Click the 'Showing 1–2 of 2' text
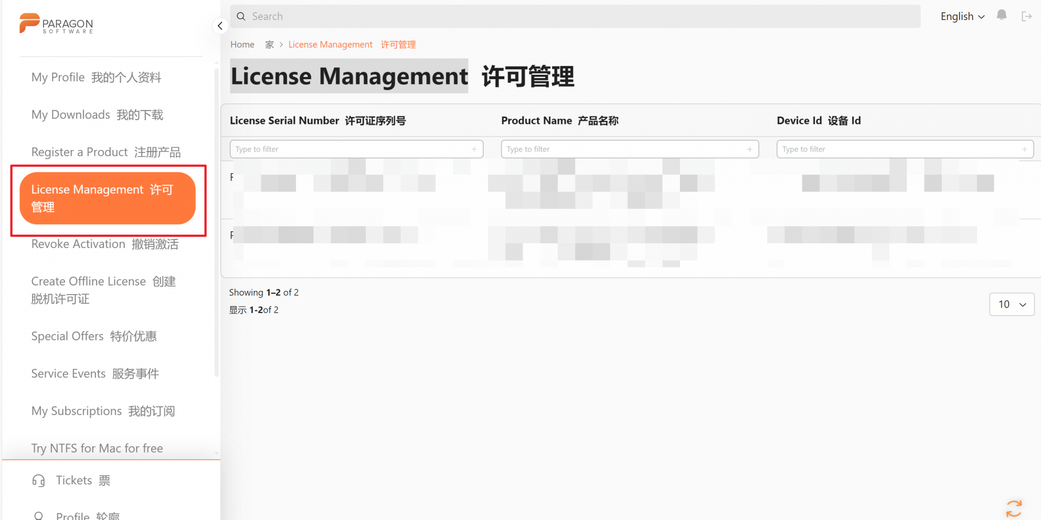The height and width of the screenshot is (520, 1041). [264, 292]
